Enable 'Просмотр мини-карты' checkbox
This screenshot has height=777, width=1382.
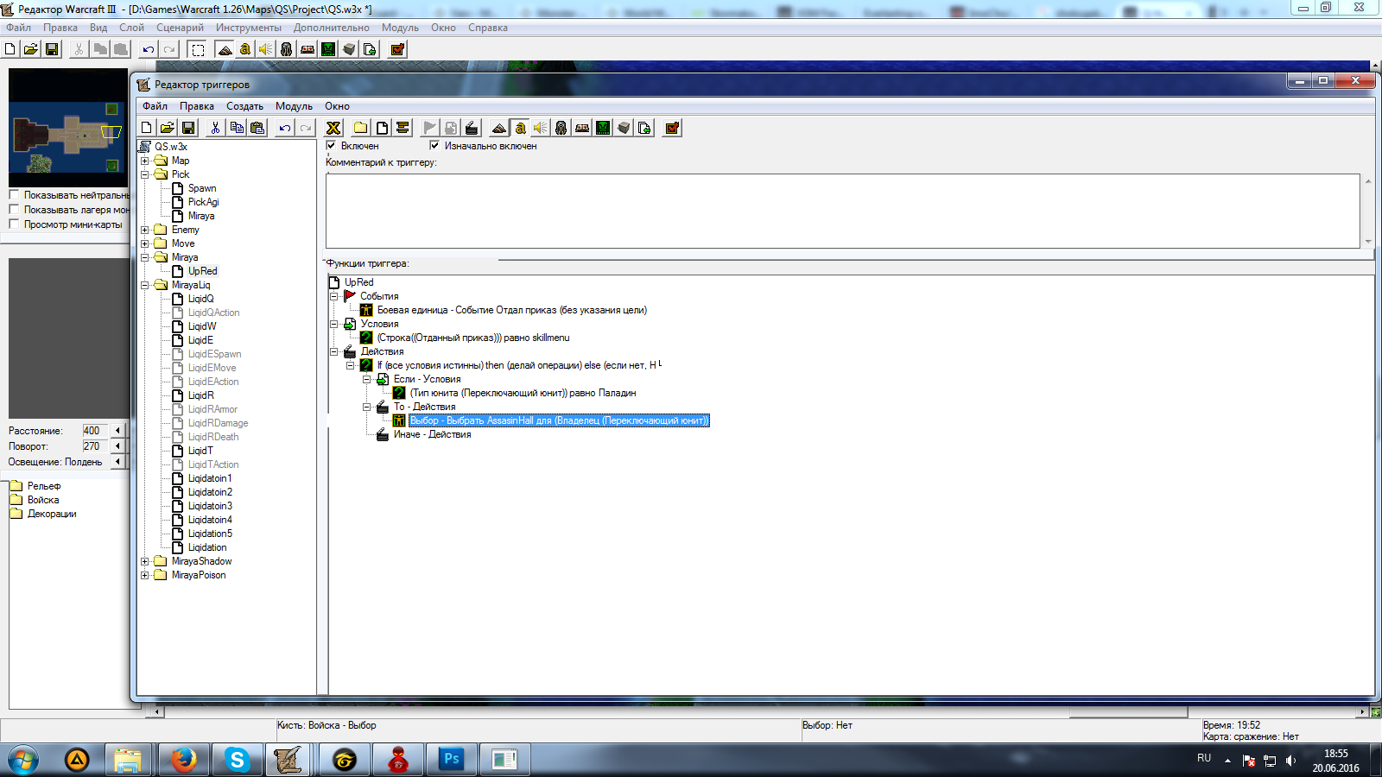pos(14,224)
